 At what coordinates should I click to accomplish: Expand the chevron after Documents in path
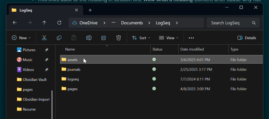[x=149, y=23]
